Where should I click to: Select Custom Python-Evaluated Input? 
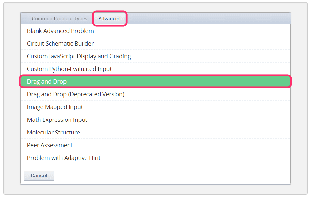click(69, 69)
